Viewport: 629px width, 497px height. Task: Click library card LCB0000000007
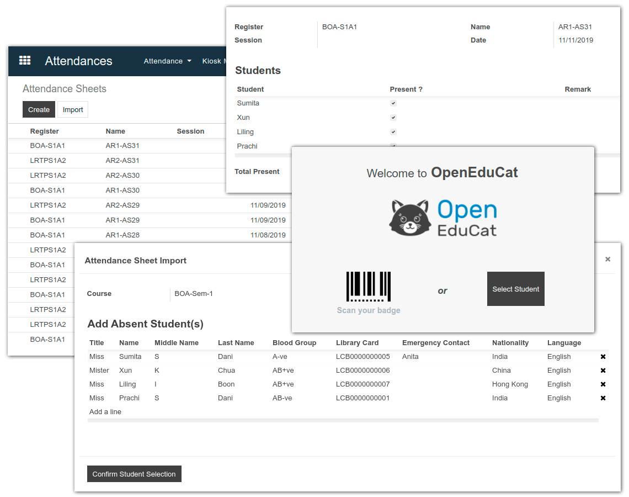[363, 384]
